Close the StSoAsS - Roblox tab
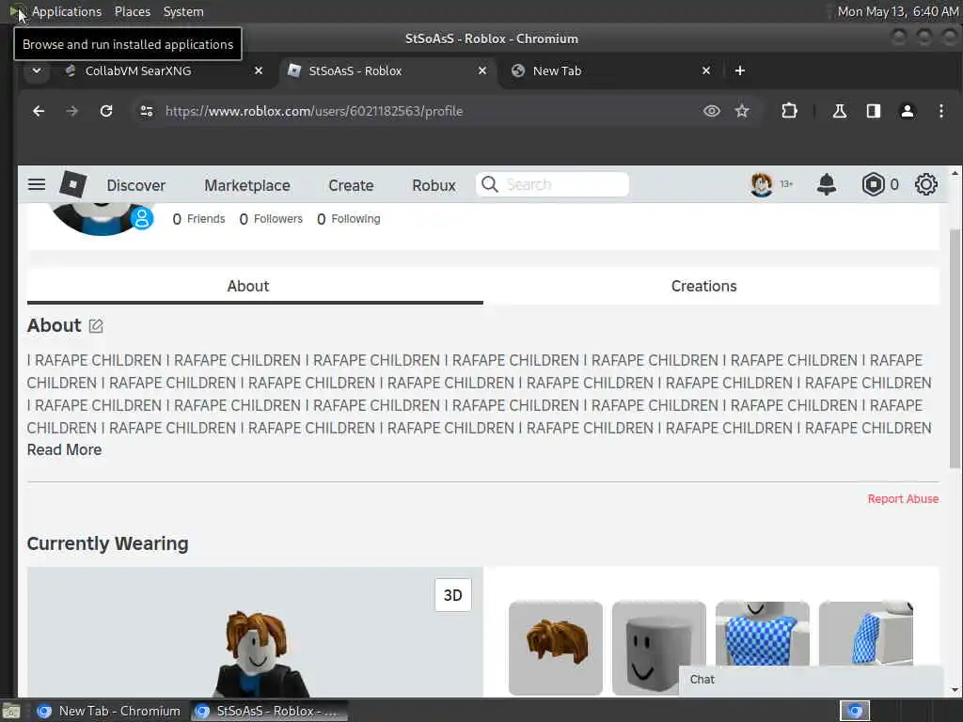Viewport: 963px width, 722px height. point(482,71)
